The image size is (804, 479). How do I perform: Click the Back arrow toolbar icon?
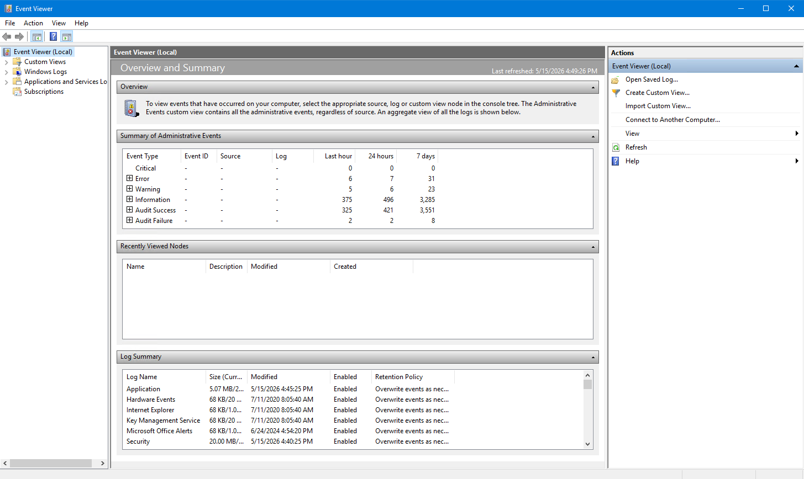[x=7, y=37]
